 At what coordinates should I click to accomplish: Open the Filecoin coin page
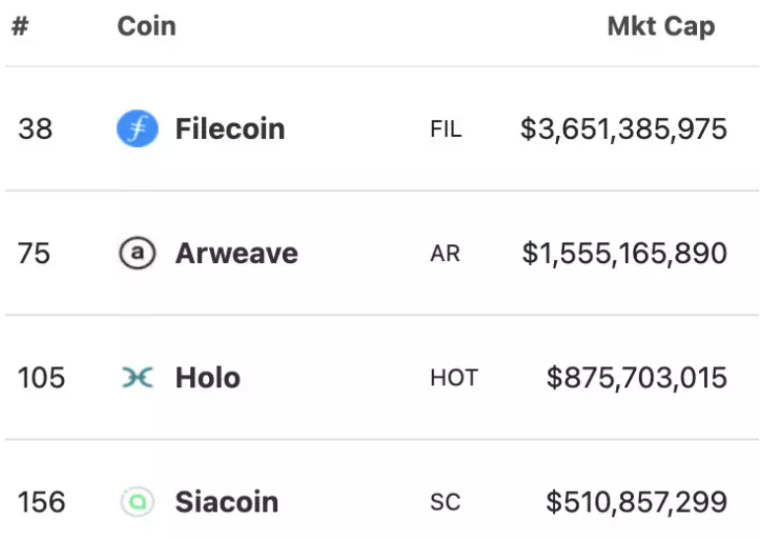(x=230, y=129)
